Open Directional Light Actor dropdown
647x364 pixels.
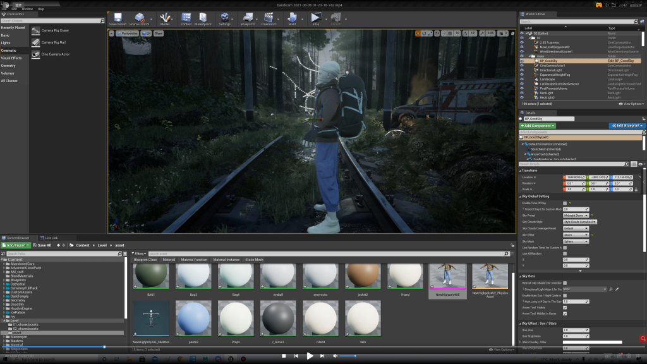click(x=585, y=289)
